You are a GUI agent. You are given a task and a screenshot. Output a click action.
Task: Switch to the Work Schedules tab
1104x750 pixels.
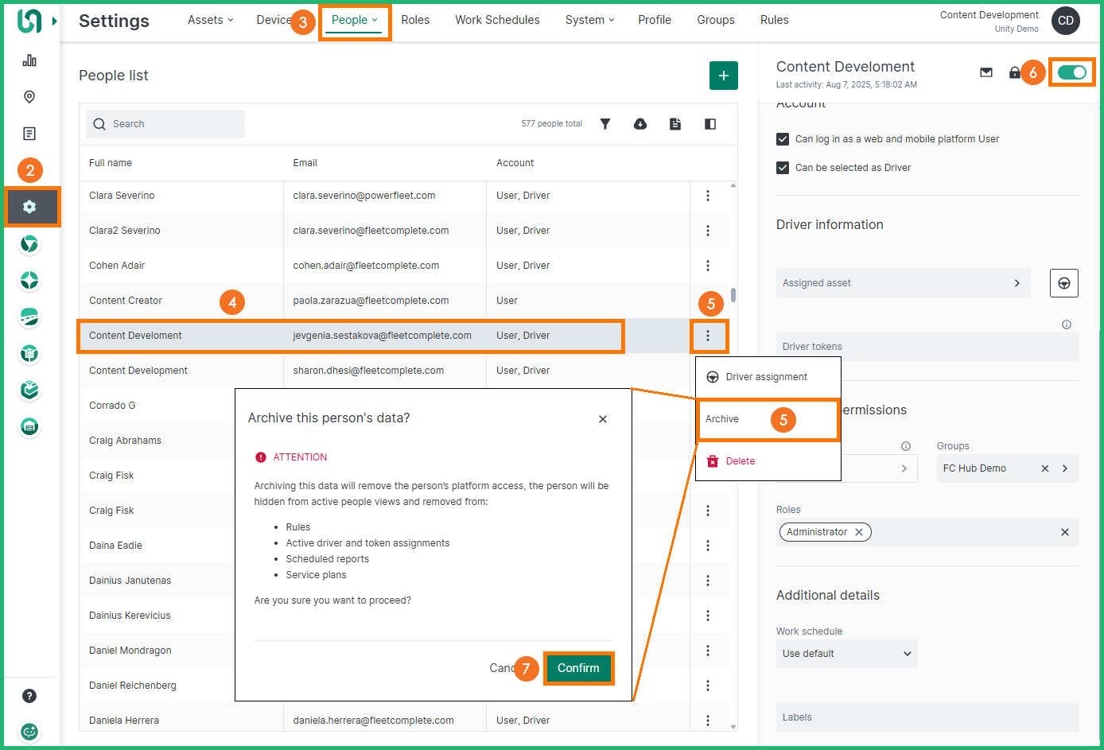click(497, 20)
